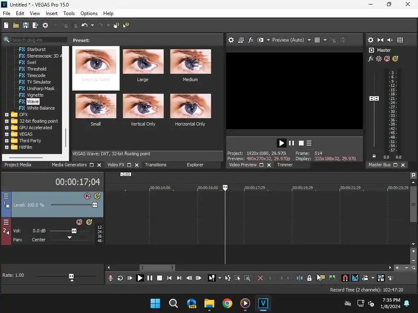Open the Render As toolbar icon
Screen dimensions: 418x313
(x=35, y=25)
